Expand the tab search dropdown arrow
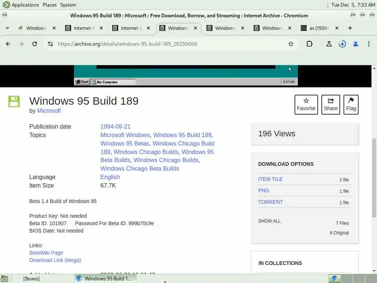 pyautogui.click(x=7, y=28)
